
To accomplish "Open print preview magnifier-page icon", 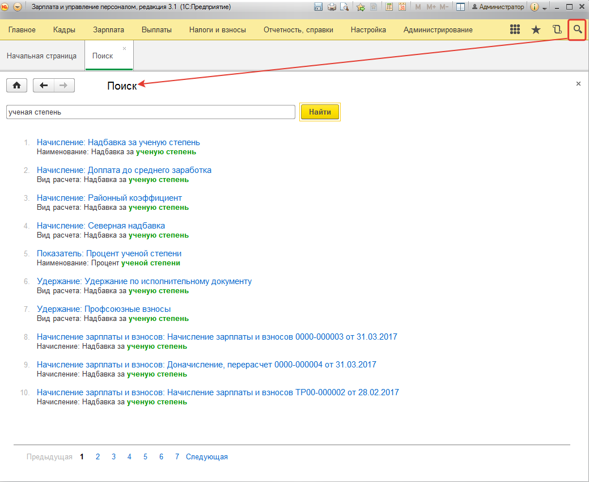I will tap(345, 7).
